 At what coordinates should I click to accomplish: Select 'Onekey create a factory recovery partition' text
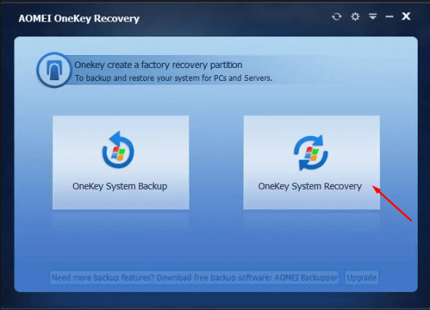click(x=158, y=65)
